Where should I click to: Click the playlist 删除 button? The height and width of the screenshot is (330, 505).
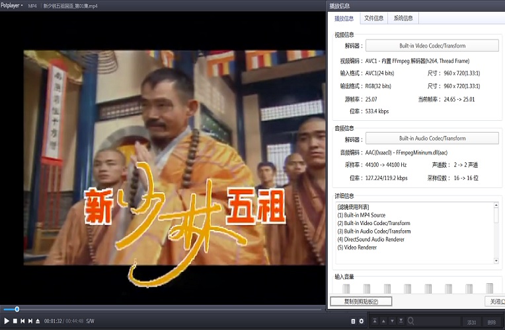492,322
